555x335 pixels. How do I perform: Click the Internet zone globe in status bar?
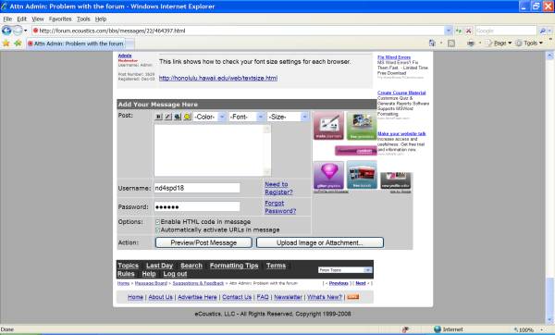pyautogui.click(x=438, y=329)
